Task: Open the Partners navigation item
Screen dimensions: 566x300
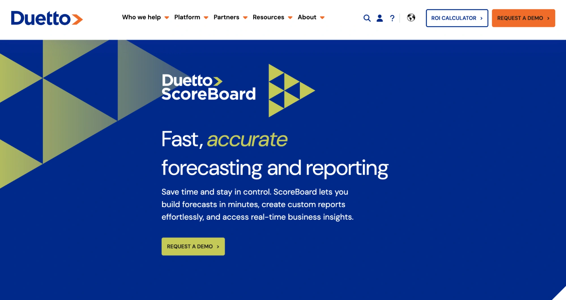Action: [x=227, y=17]
